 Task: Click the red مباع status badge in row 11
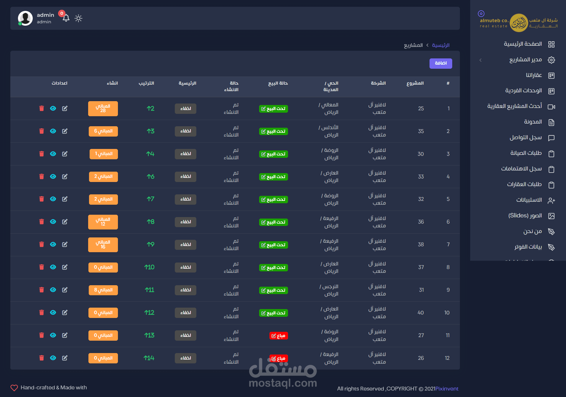pyautogui.click(x=278, y=336)
